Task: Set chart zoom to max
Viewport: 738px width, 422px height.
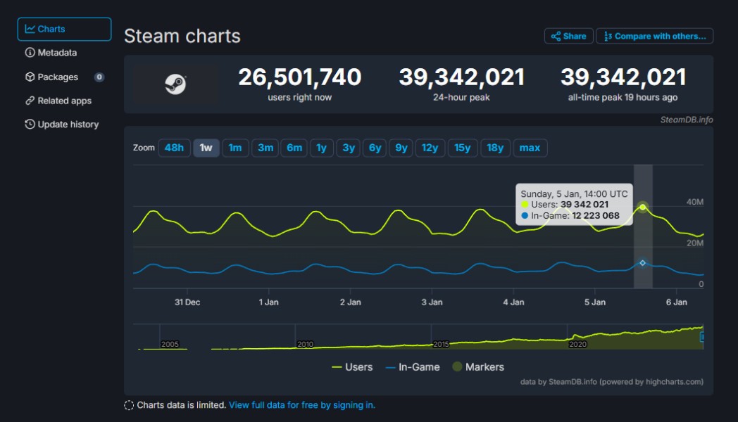Action: tap(530, 148)
